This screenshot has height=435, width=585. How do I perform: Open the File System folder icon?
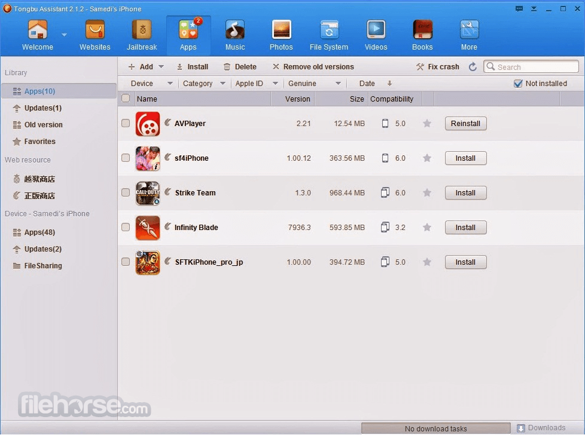[x=329, y=30]
